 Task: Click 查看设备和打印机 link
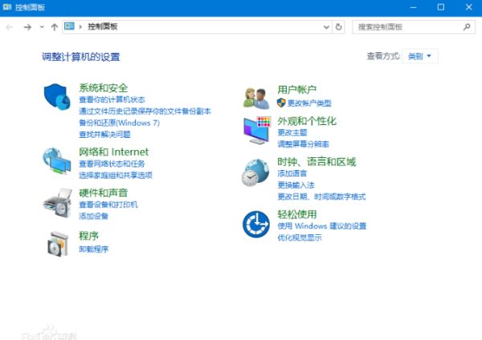(x=108, y=204)
